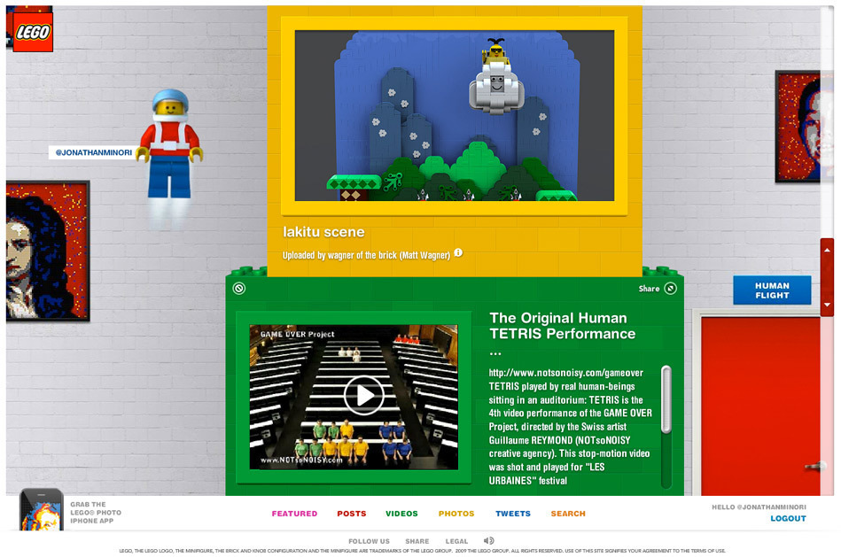Open the Videos section
Viewport: 841px width, 557px height.
click(401, 514)
